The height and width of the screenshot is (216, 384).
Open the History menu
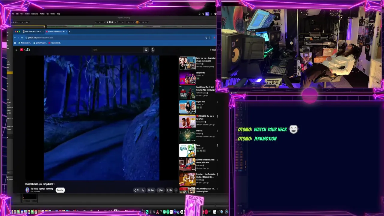tap(27, 14)
